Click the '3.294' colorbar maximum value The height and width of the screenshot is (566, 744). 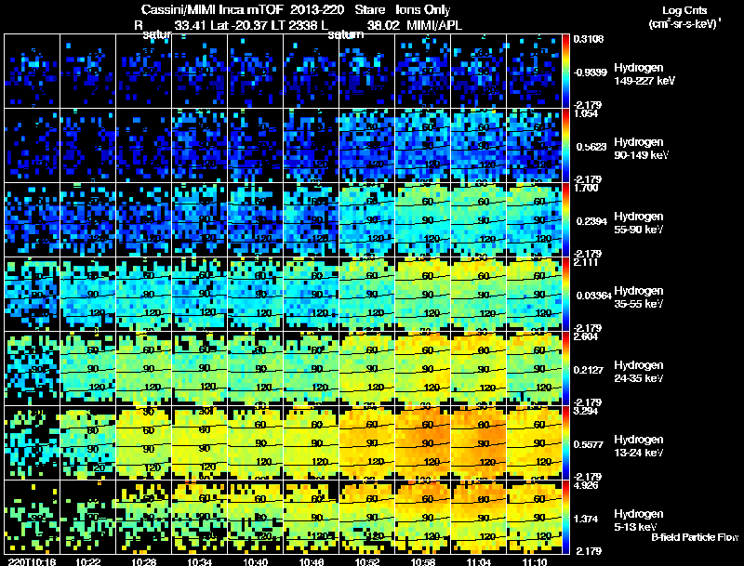586,411
